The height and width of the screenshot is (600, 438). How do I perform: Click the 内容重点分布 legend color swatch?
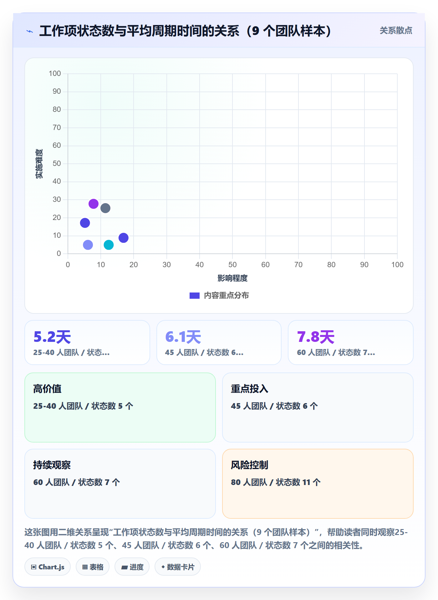(x=194, y=296)
